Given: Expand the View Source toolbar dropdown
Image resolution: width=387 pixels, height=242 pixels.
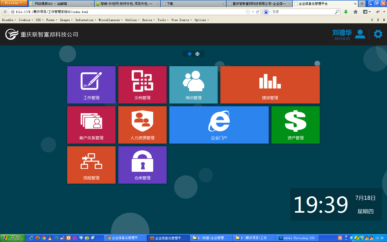Looking at the screenshot, I should pos(181,20).
